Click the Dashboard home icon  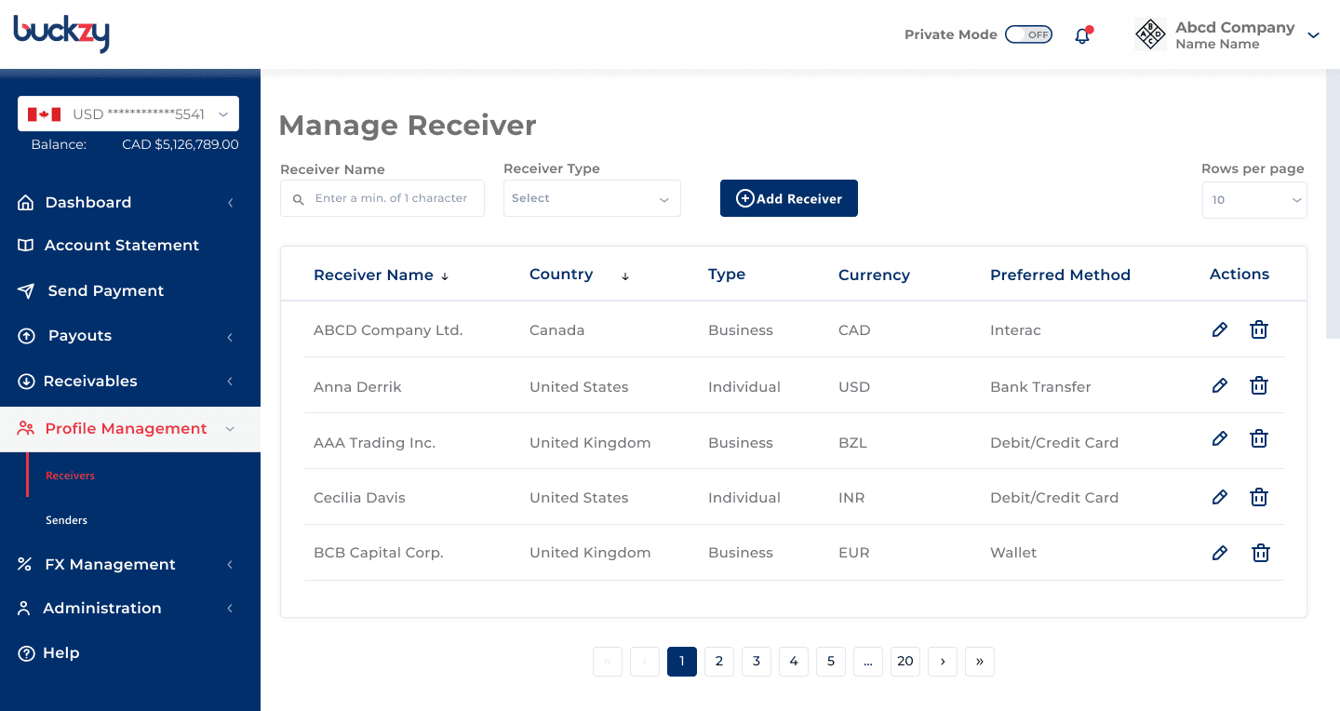[x=26, y=202]
